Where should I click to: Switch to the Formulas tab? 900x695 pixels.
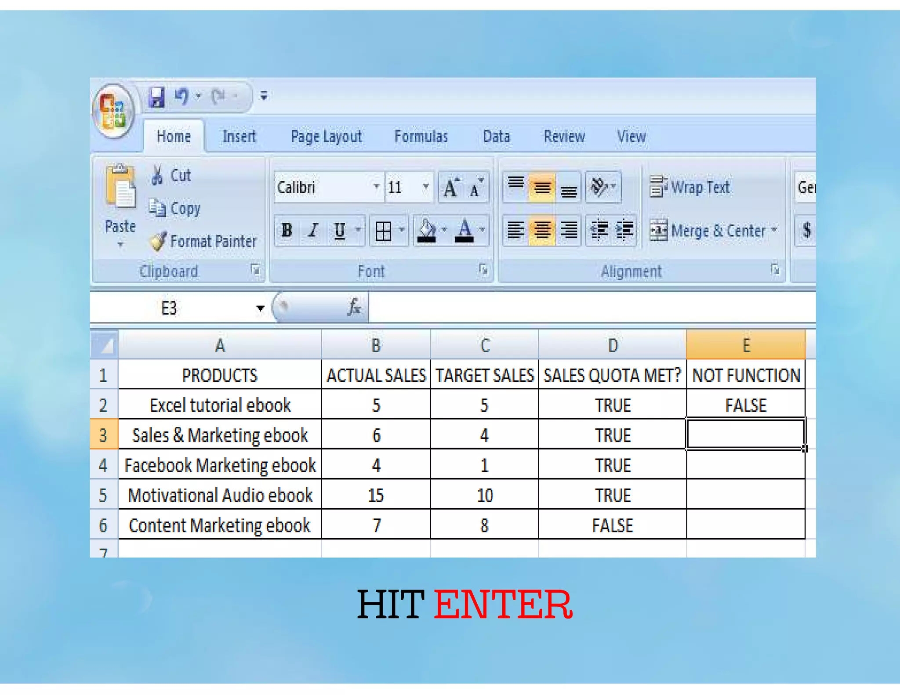coord(421,137)
